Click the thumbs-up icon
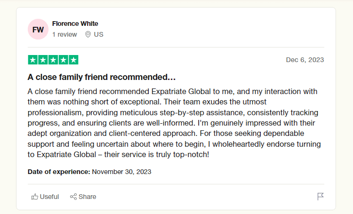Image resolution: width=353 pixels, height=214 pixels. click(34, 197)
